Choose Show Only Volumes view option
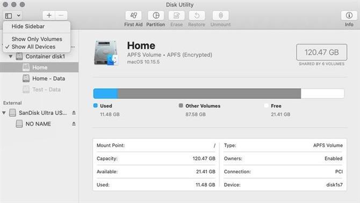Screen dimensions: 360x203 tap(37, 39)
